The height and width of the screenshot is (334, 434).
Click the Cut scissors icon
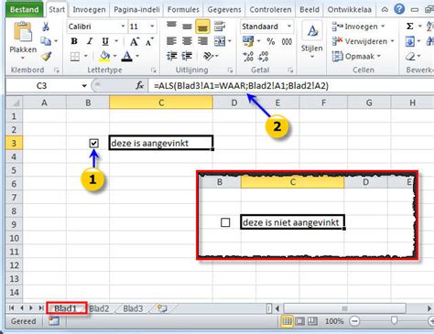click(x=46, y=27)
